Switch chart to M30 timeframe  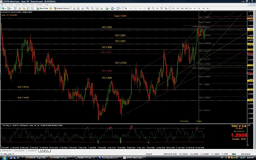click(186, 8)
